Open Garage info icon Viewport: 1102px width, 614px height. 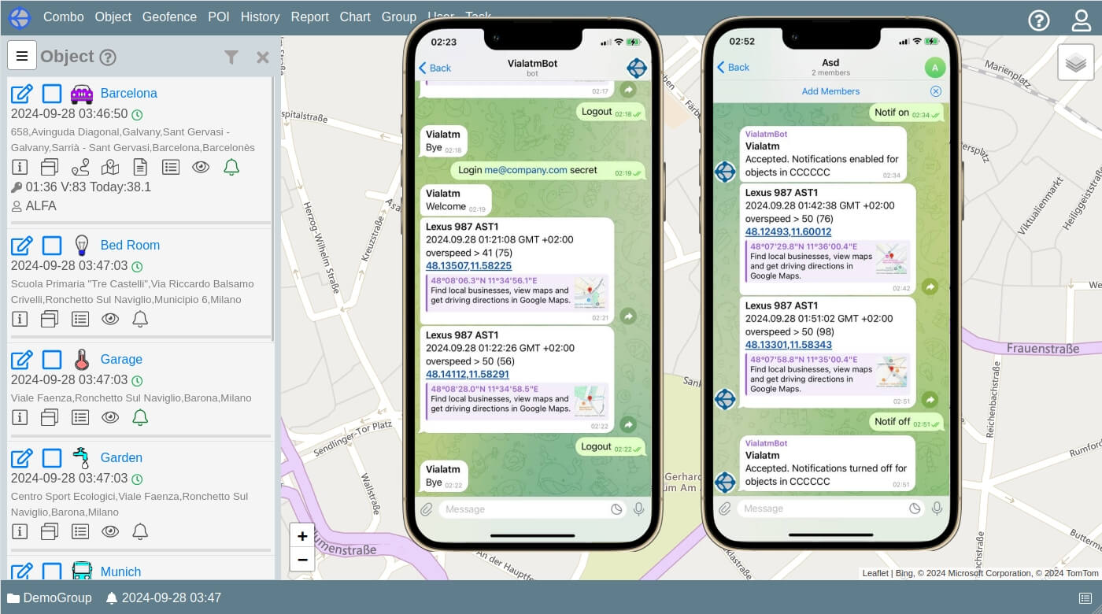point(20,417)
